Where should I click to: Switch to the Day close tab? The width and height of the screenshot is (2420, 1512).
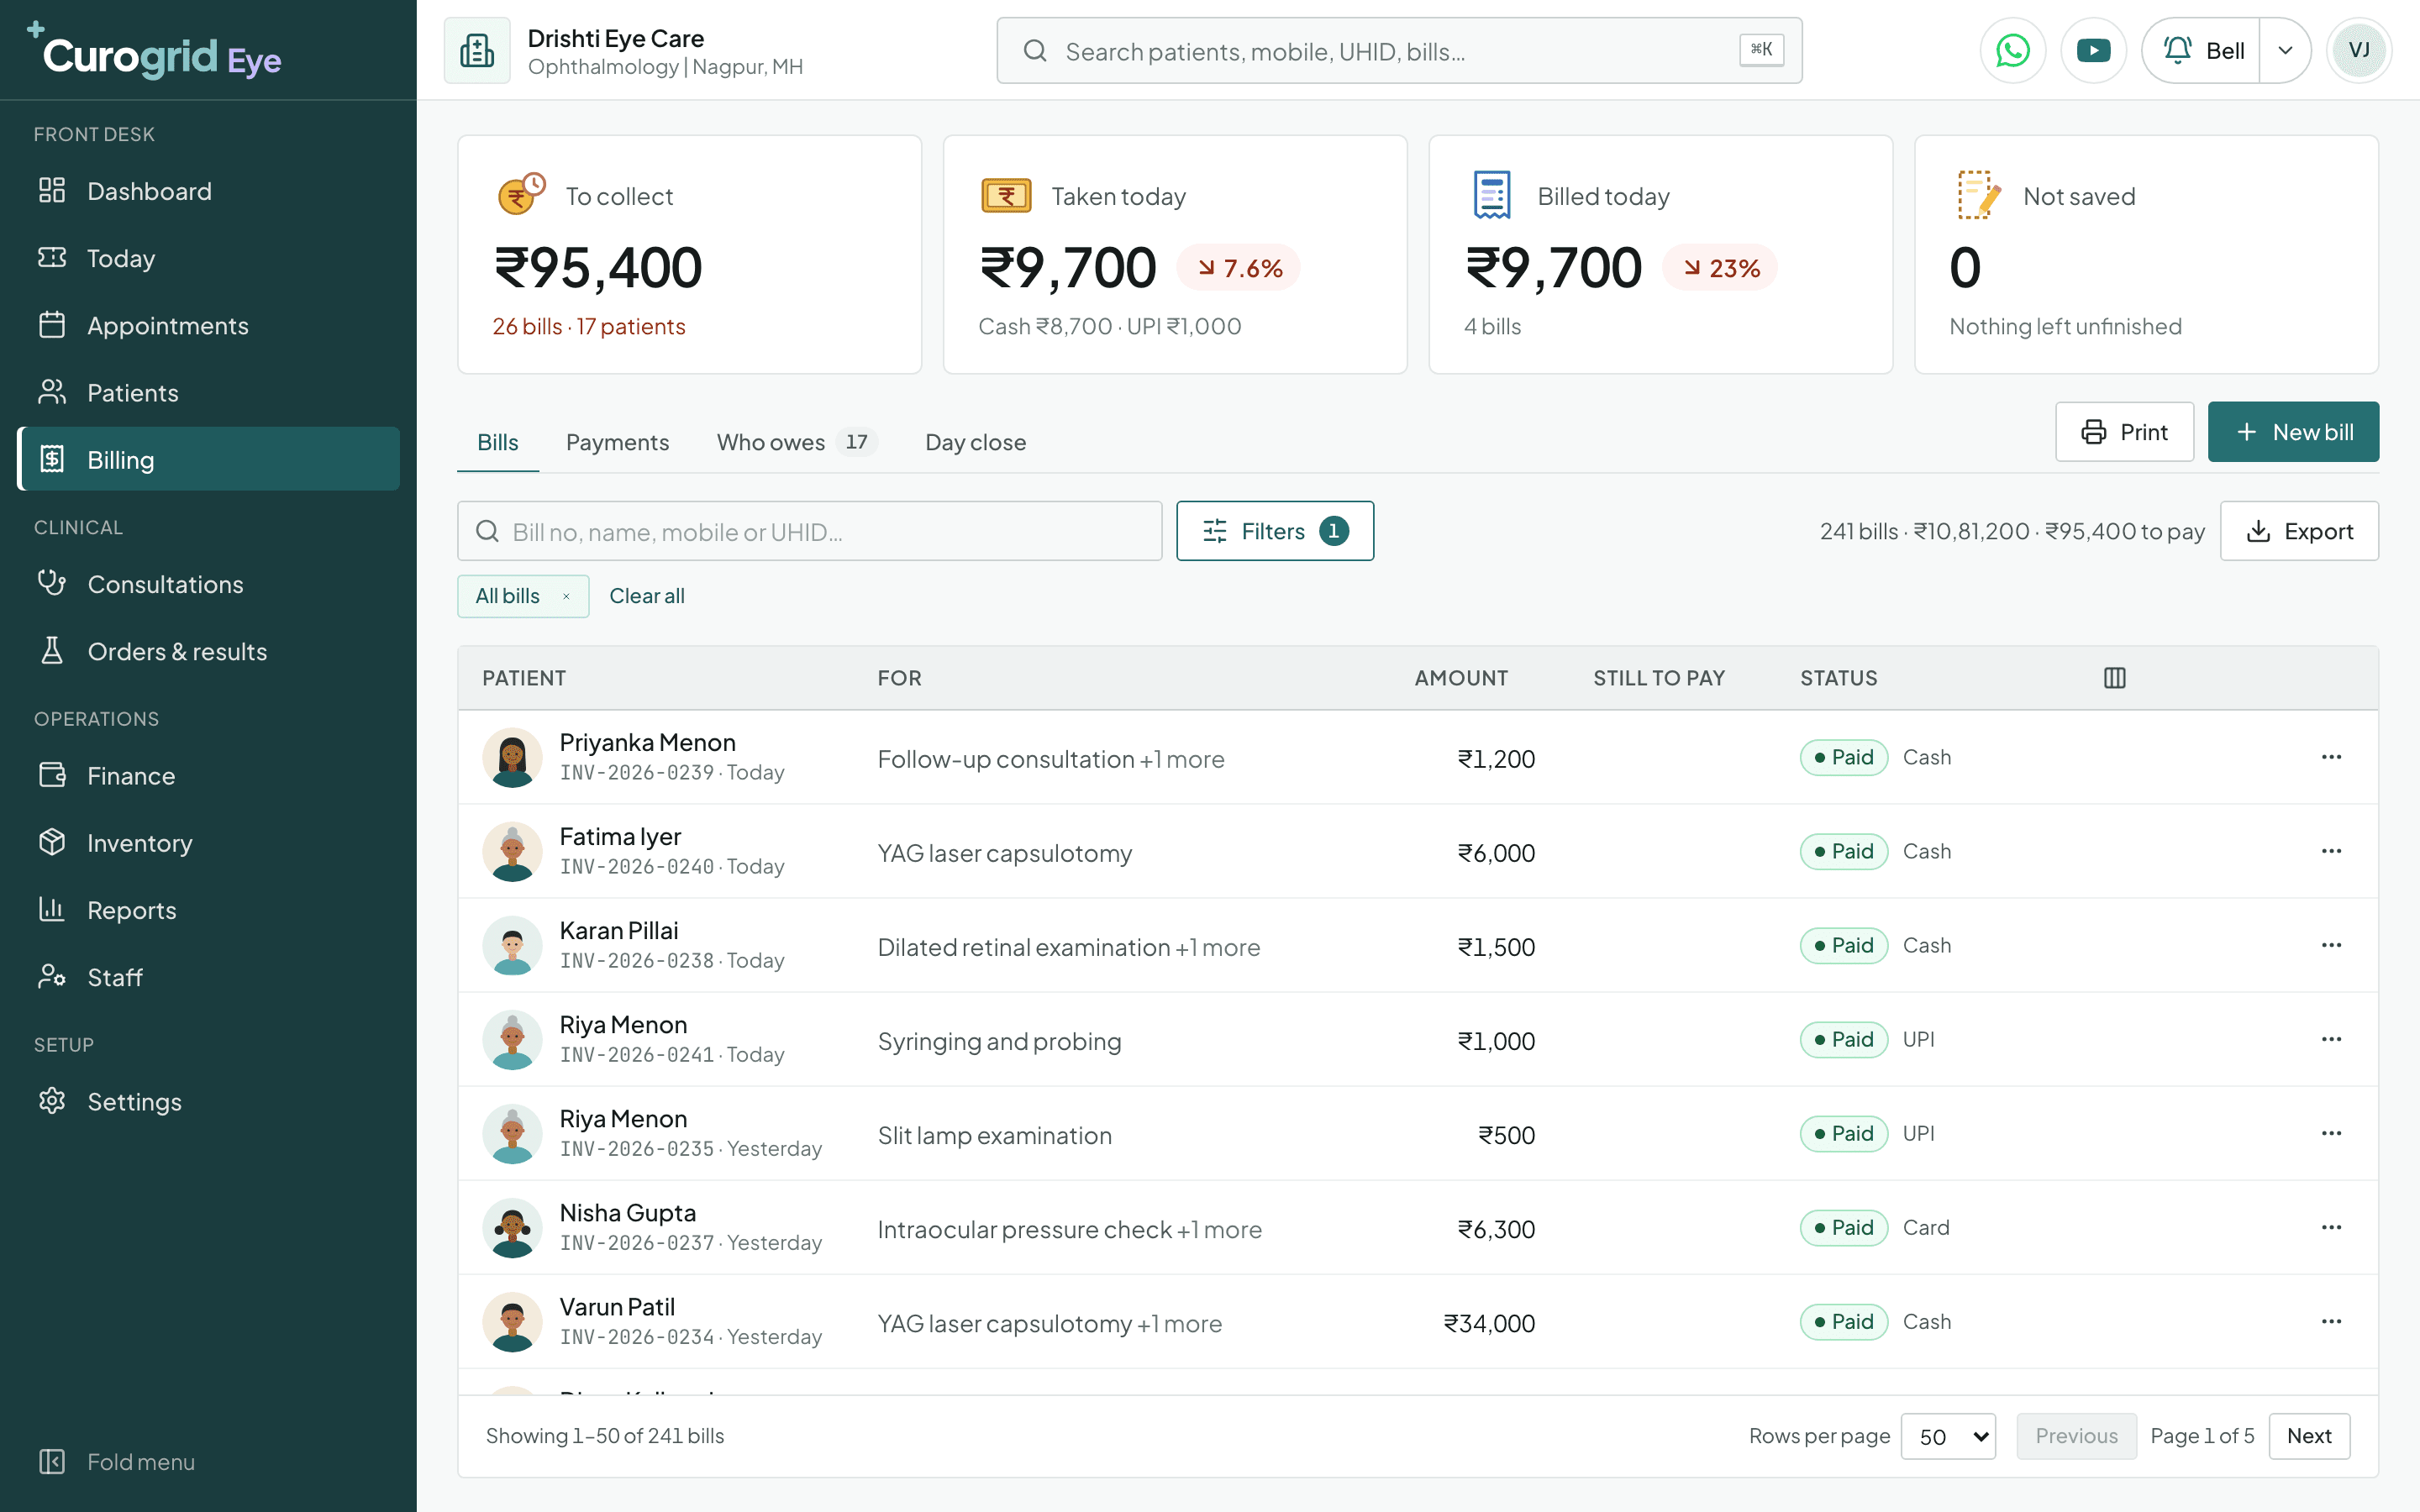coord(975,442)
